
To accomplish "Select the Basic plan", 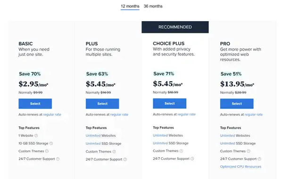I will [x=35, y=104].
